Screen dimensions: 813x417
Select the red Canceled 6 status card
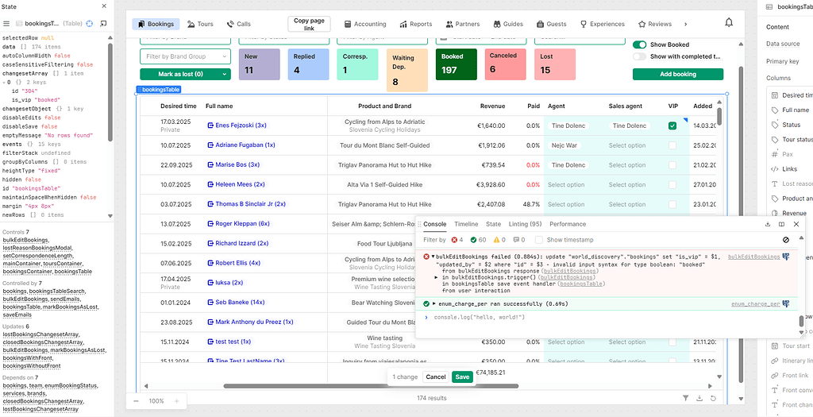pos(506,64)
